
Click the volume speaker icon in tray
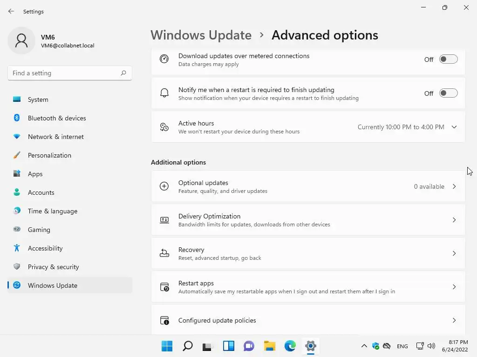coord(431,346)
